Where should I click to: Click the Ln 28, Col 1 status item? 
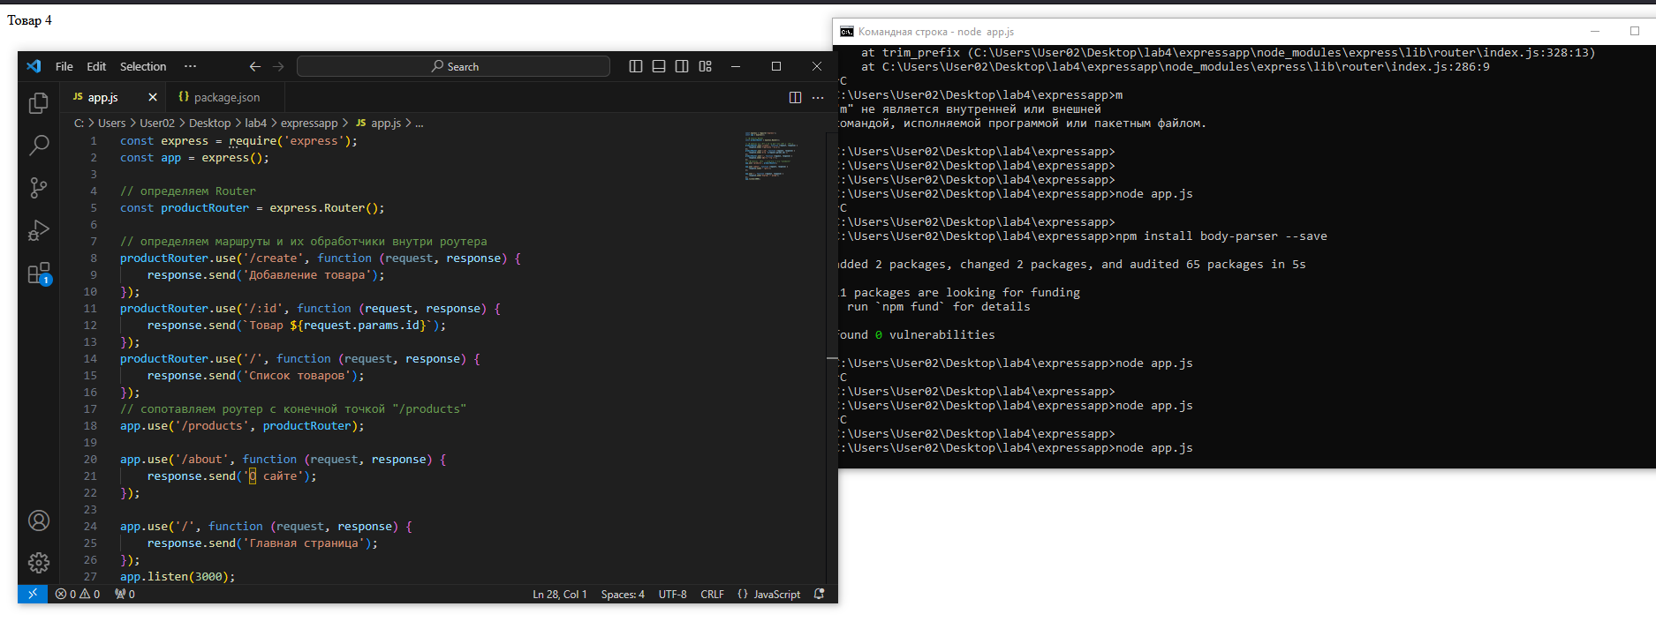click(x=559, y=595)
